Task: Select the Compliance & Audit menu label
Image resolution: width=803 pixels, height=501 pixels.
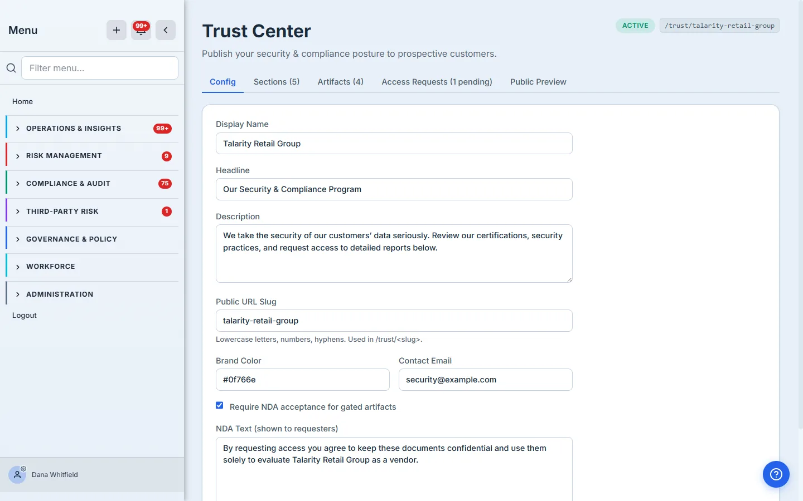Action: tap(68, 184)
